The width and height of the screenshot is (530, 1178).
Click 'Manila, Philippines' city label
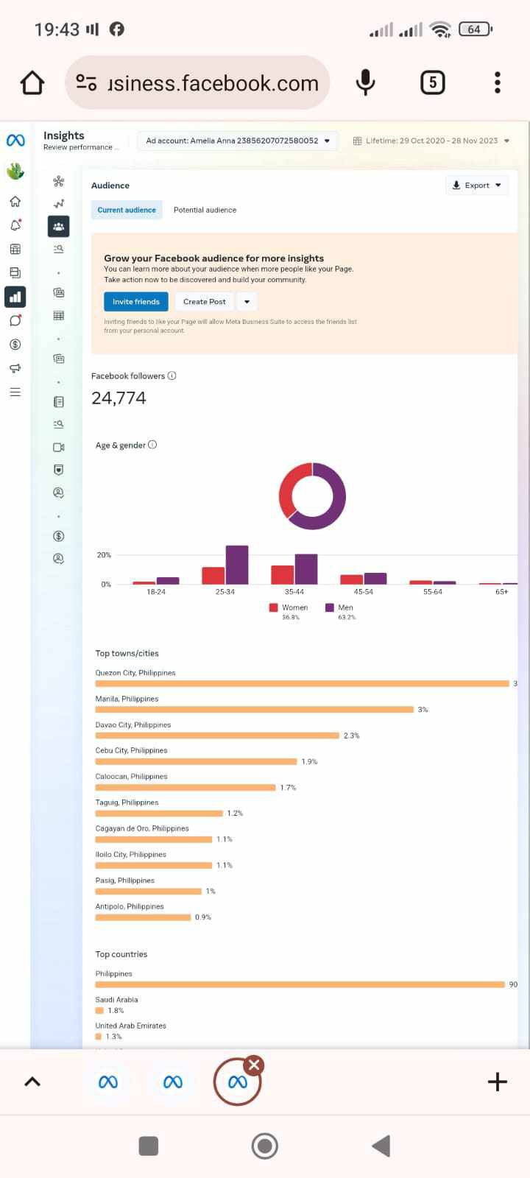(x=127, y=699)
